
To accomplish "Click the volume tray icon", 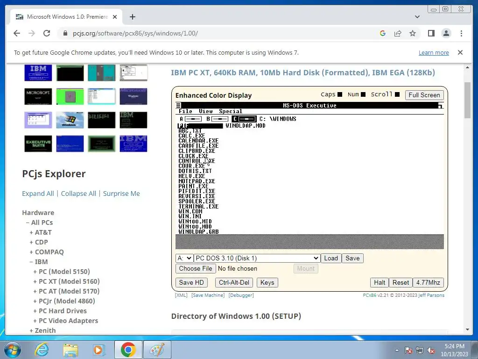I will click(x=431, y=351).
